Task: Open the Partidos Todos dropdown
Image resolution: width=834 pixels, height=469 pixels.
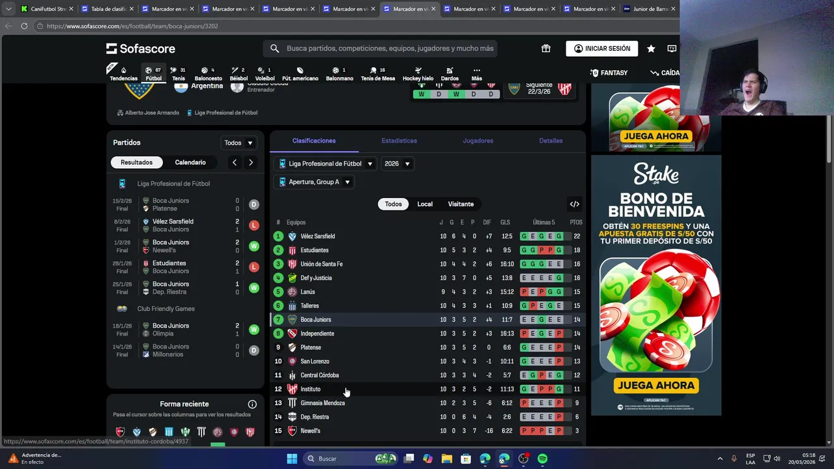Action: click(238, 143)
